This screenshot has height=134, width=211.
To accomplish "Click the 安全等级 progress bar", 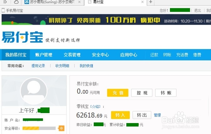I will tap(39, 128).
